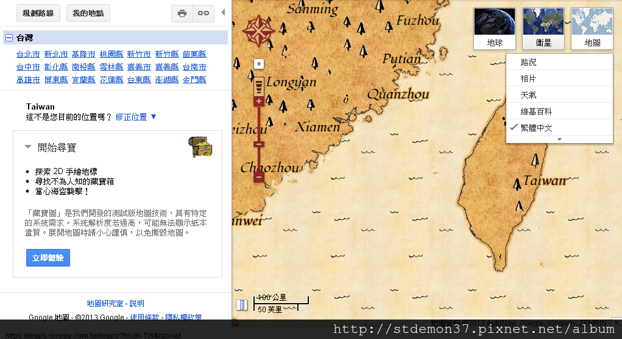
Task: Open the 桃園縣 link
Action: [111, 54]
